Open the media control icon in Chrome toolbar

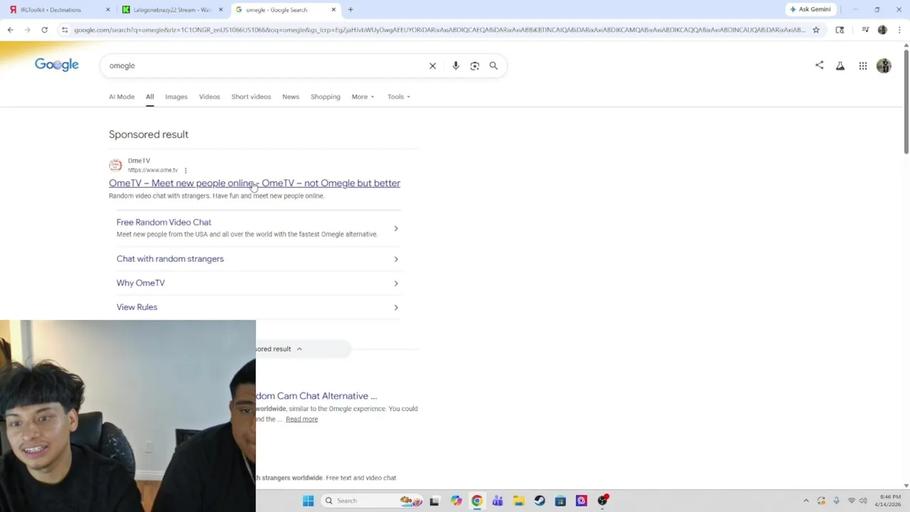coord(865,30)
